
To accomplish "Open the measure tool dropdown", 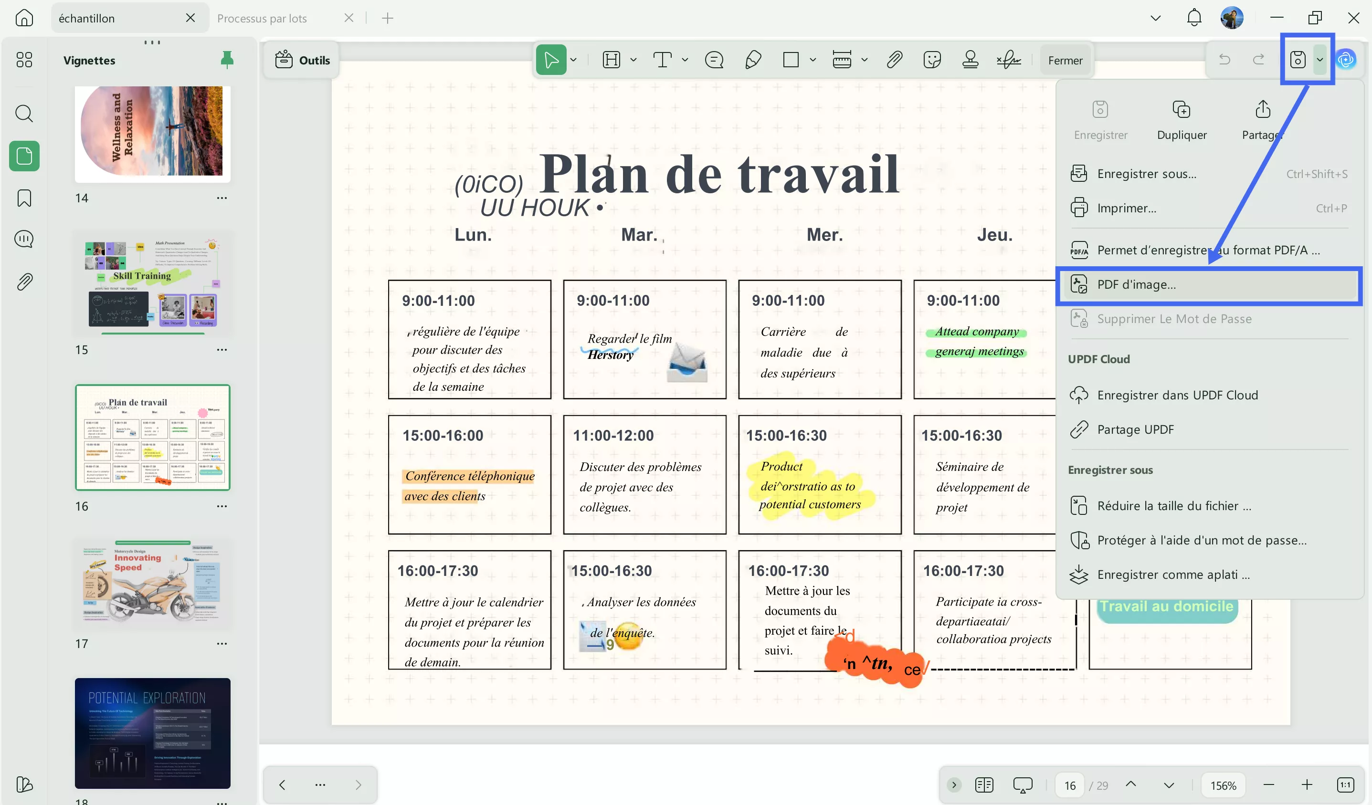I will (x=865, y=59).
